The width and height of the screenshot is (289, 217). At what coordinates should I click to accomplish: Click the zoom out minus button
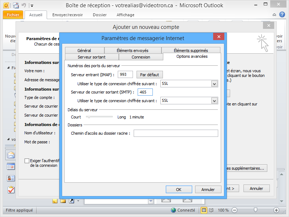tap(234, 210)
